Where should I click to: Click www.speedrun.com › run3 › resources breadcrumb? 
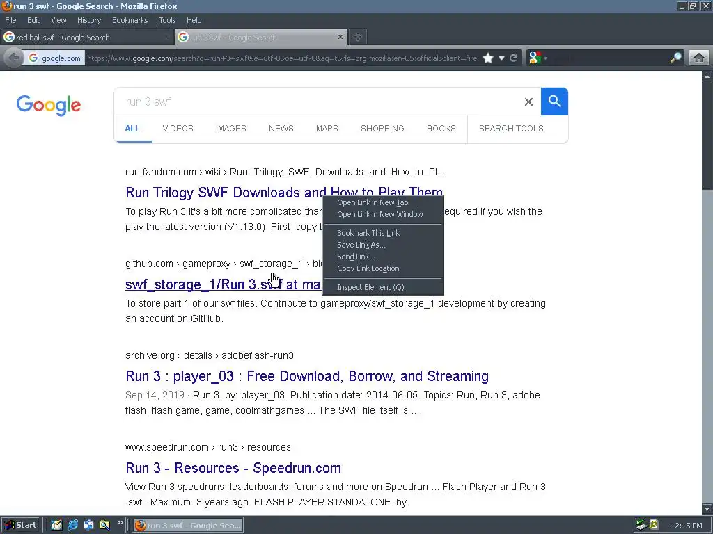[208, 447]
